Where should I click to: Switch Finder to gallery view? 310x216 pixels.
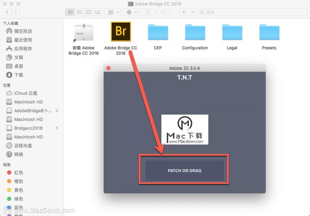click(98, 12)
